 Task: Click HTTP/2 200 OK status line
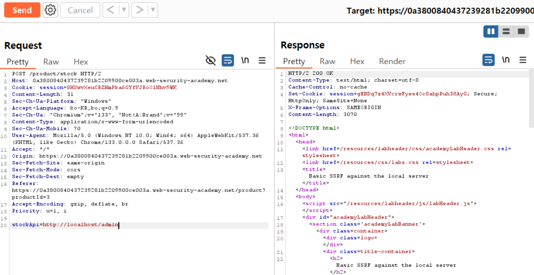coord(311,74)
